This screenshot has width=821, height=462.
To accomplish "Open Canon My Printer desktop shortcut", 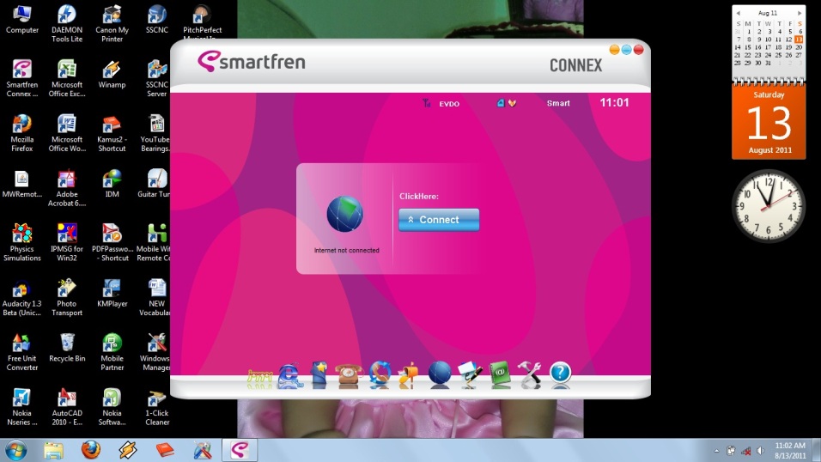I will (x=112, y=24).
